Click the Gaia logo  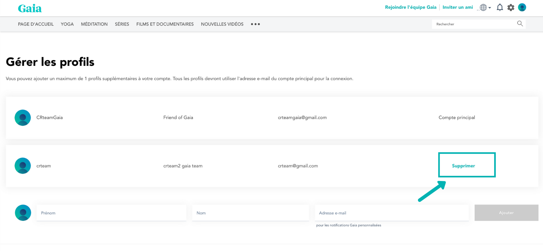click(30, 8)
